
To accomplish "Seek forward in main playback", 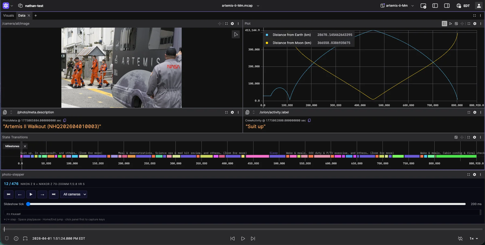I will pyautogui.click(x=253, y=239).
